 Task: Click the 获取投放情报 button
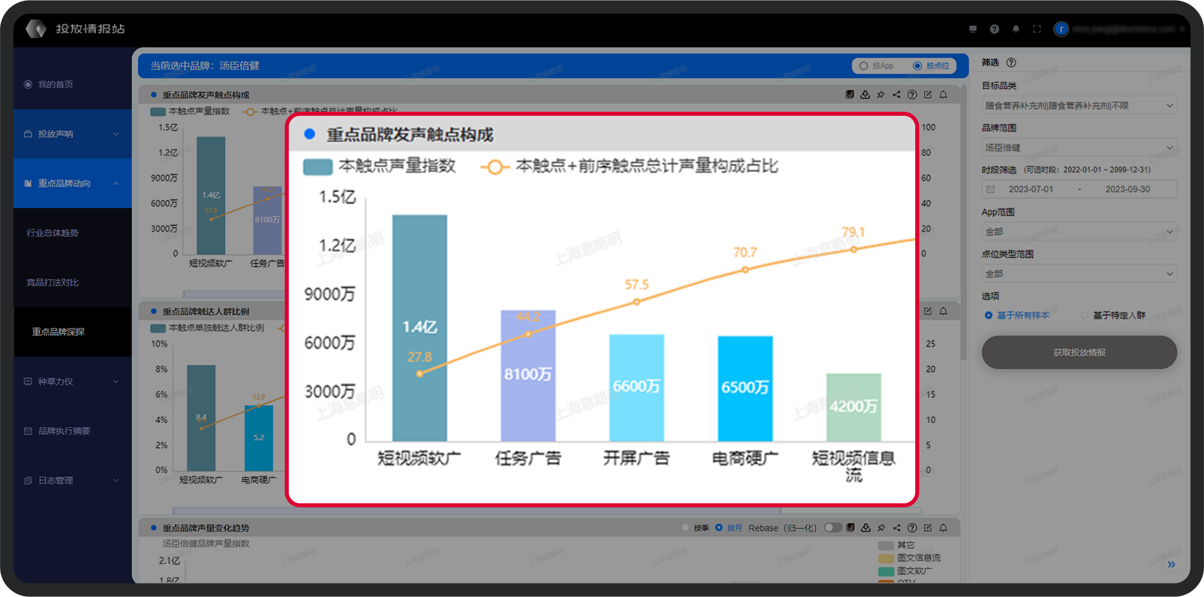coord(1079,352)
